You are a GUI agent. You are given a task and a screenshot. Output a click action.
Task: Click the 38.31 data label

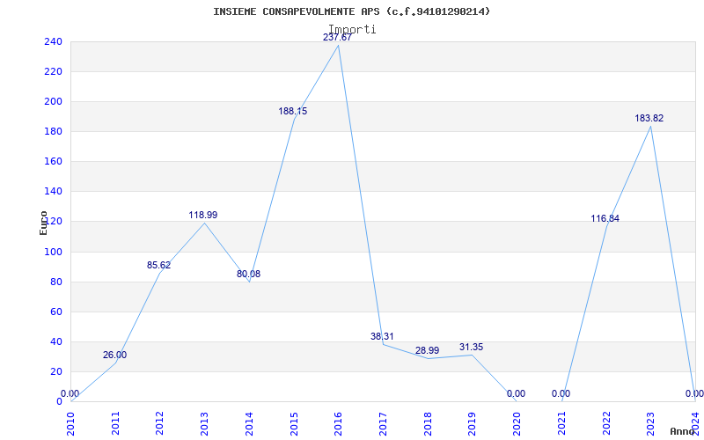(382, 336)
